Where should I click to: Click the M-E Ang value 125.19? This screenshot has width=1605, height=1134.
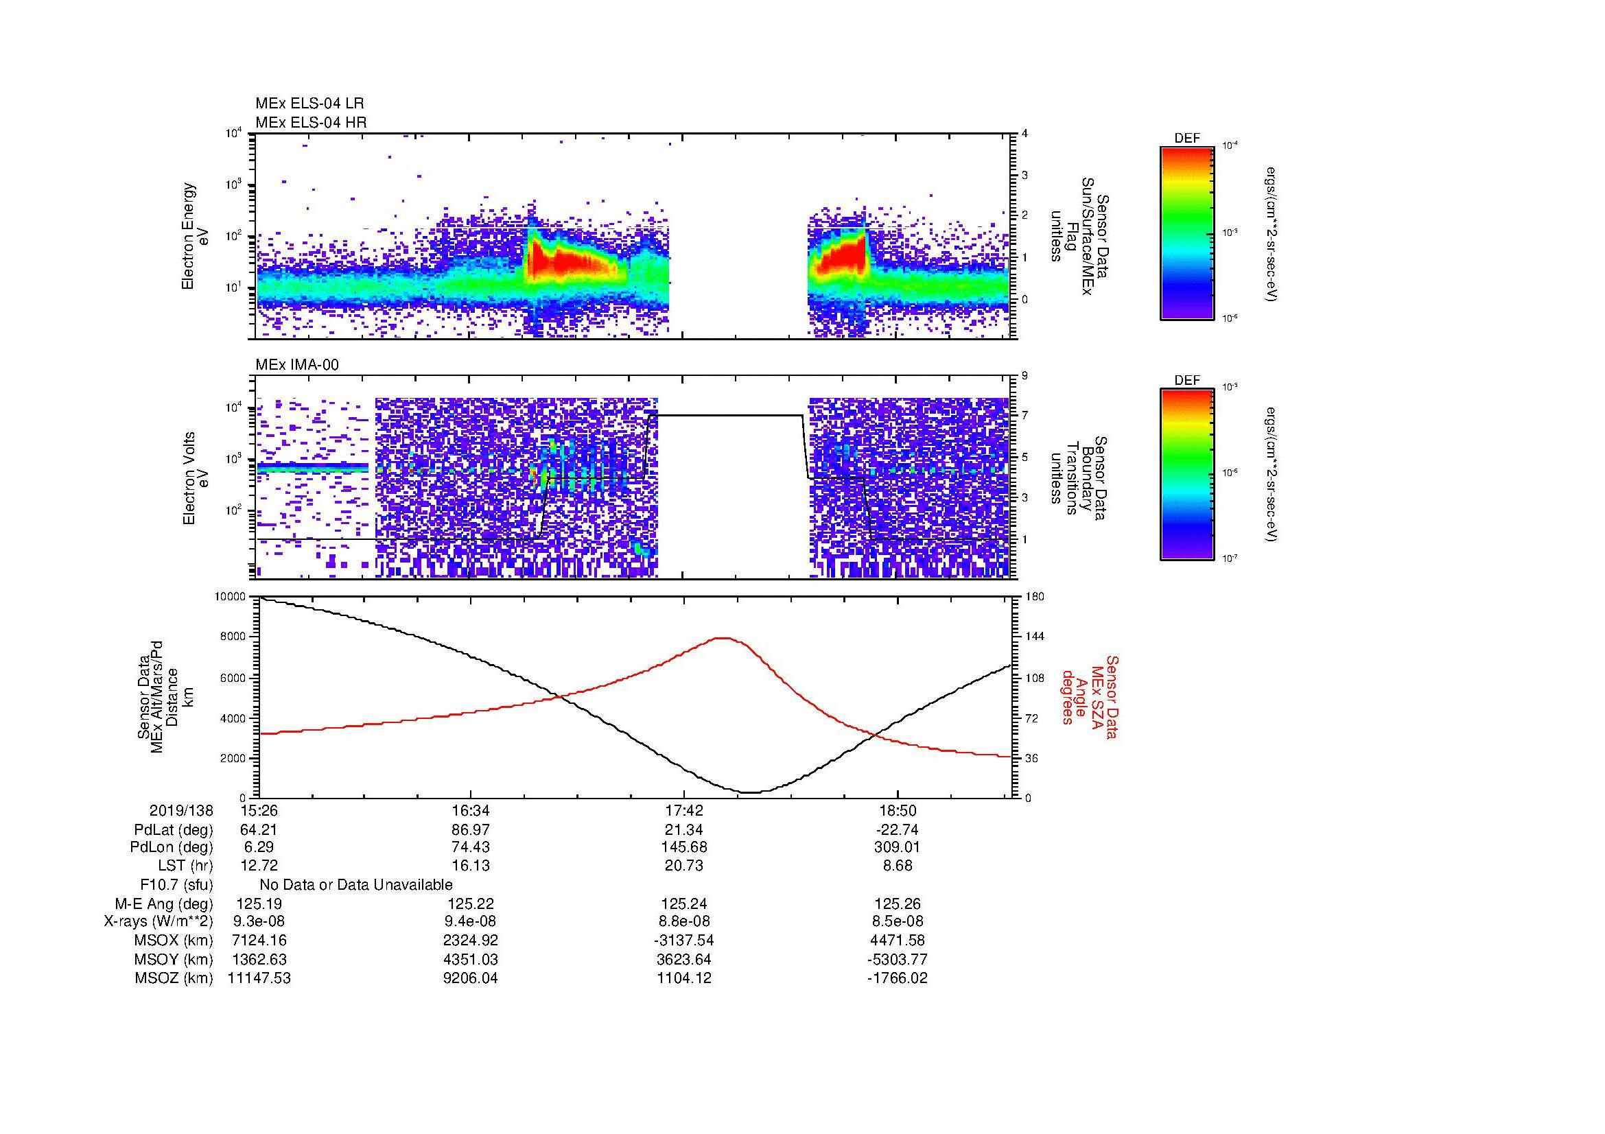[259, 904]
